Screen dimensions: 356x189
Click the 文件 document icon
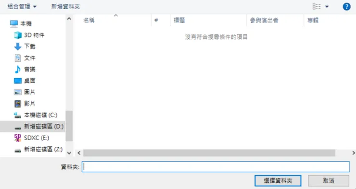[18, 58]
